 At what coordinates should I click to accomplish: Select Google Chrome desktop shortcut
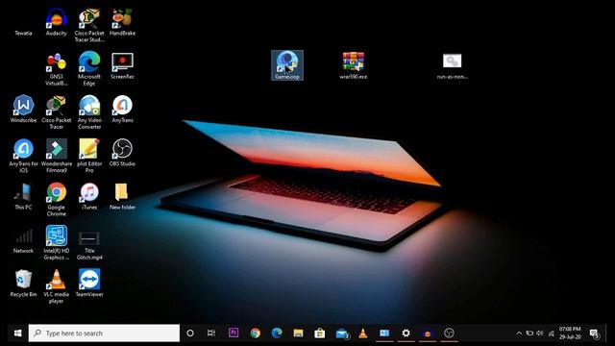tap(57, 199)
